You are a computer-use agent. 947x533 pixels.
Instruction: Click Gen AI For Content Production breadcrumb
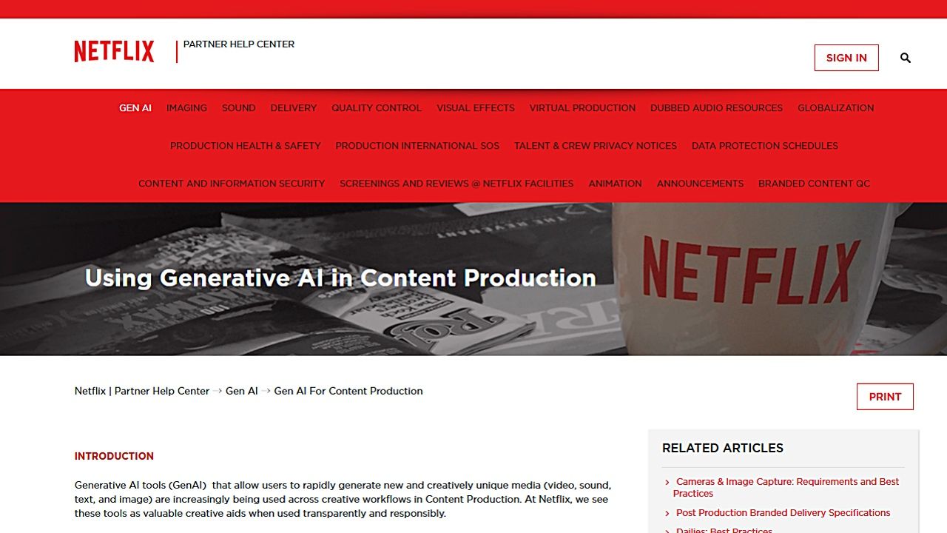(348, 391)
